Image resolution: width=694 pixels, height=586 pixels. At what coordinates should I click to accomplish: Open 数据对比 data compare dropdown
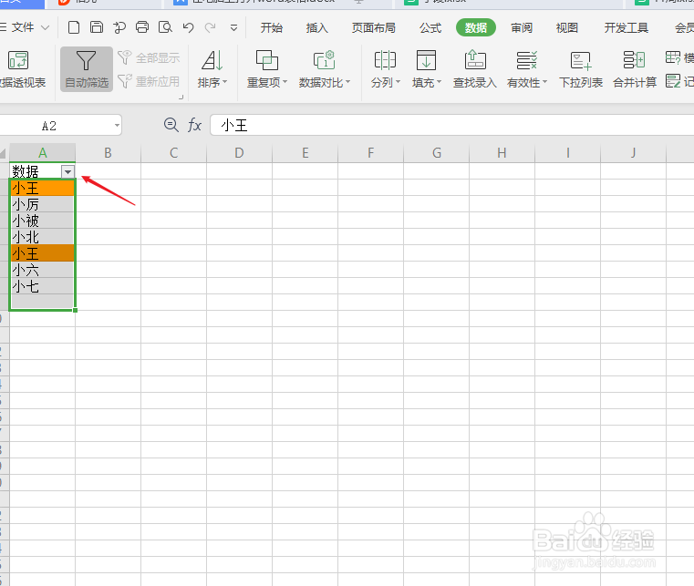(x=325, y=70)
